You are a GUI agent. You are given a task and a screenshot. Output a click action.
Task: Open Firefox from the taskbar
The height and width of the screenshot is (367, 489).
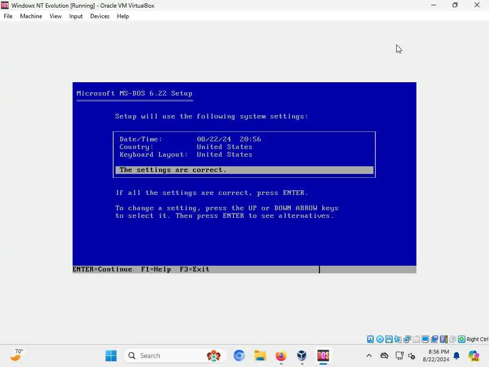tap(281, 356)
